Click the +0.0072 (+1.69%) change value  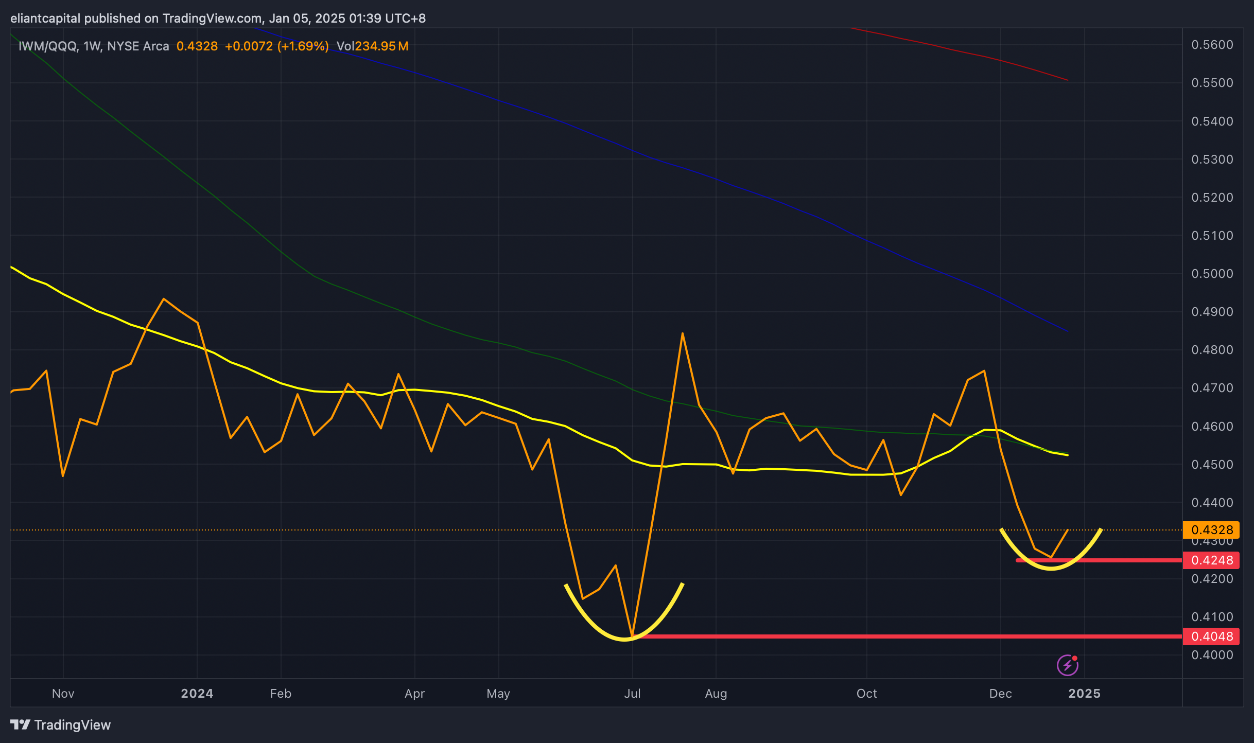(276, 46)
